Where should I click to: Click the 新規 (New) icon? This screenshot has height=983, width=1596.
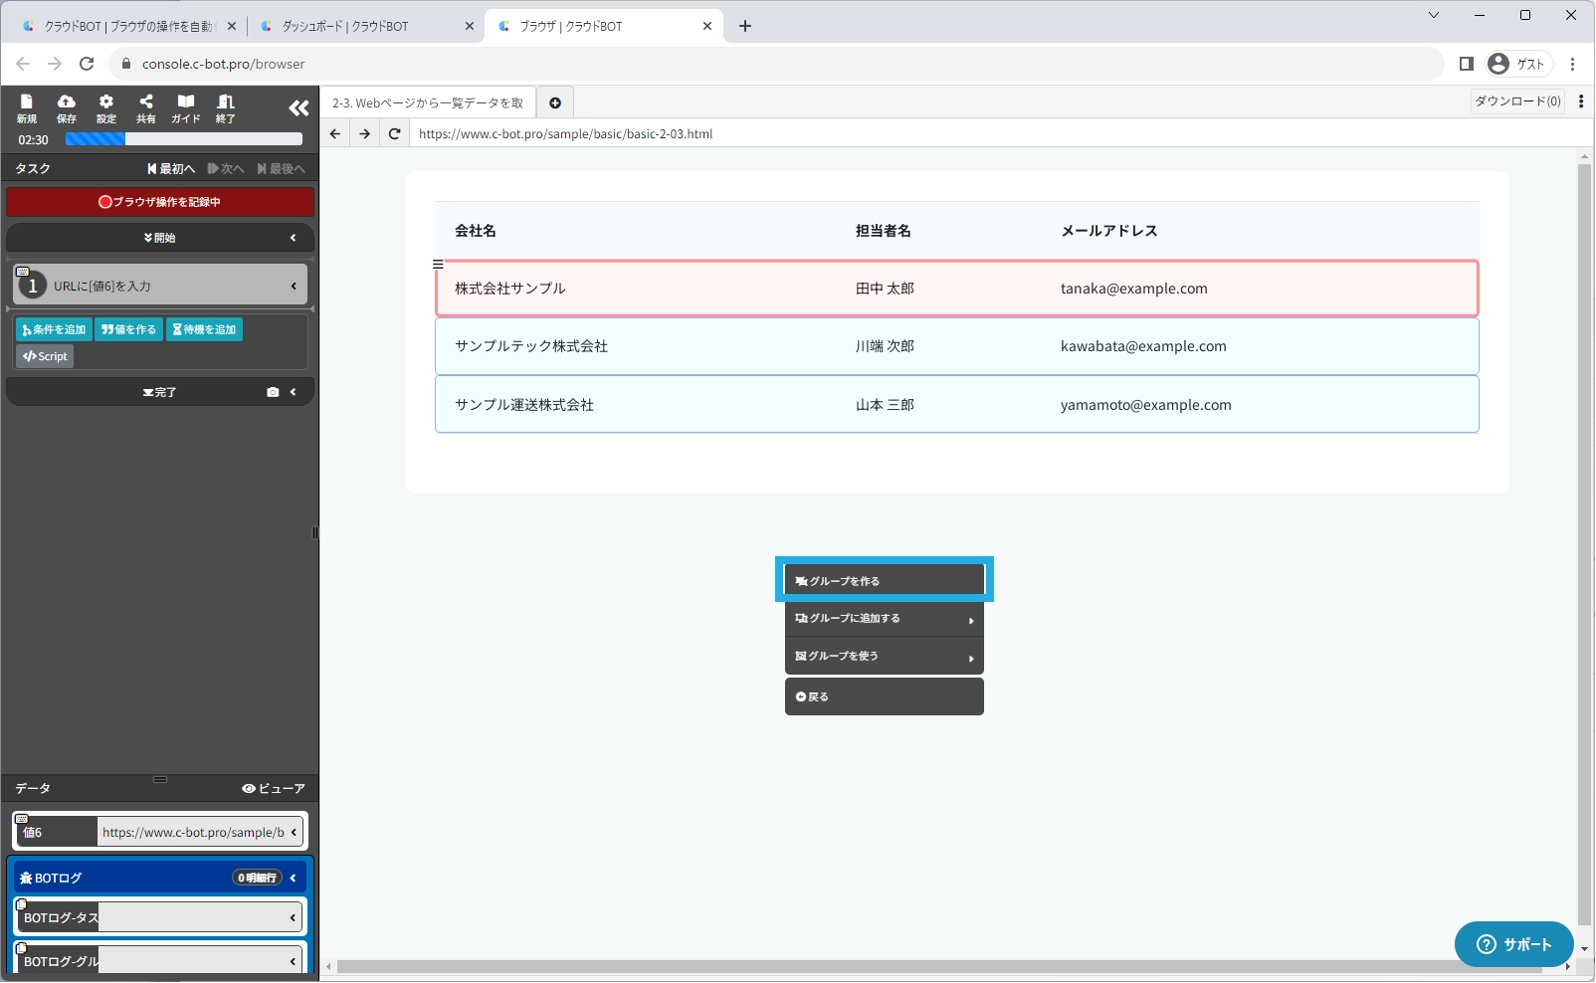coord(27,107)
